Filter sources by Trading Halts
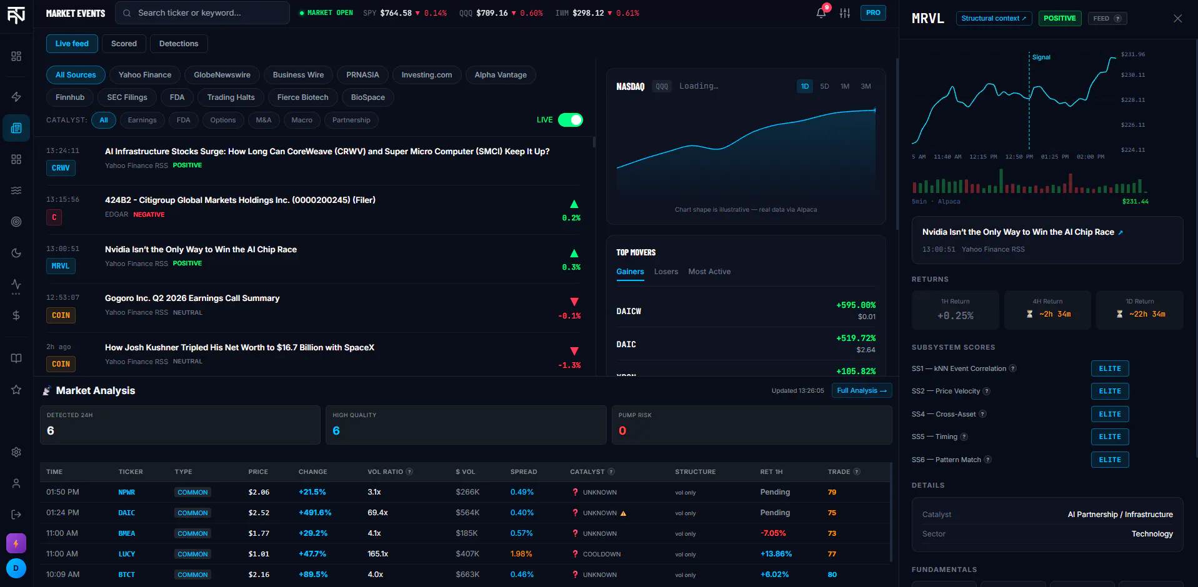The height and width of the screenshot is (587, 1198). (x=231, y=97)
